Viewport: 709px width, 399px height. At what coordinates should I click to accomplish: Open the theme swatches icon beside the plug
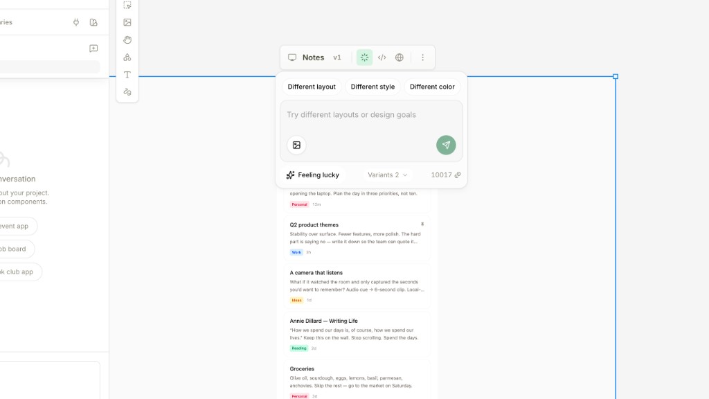click(x=93, y=22)
